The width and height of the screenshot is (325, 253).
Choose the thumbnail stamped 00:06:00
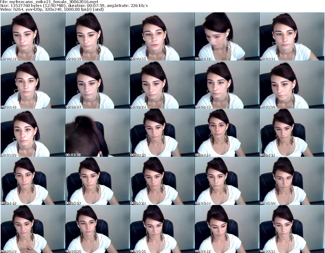(x=292, y=181)
